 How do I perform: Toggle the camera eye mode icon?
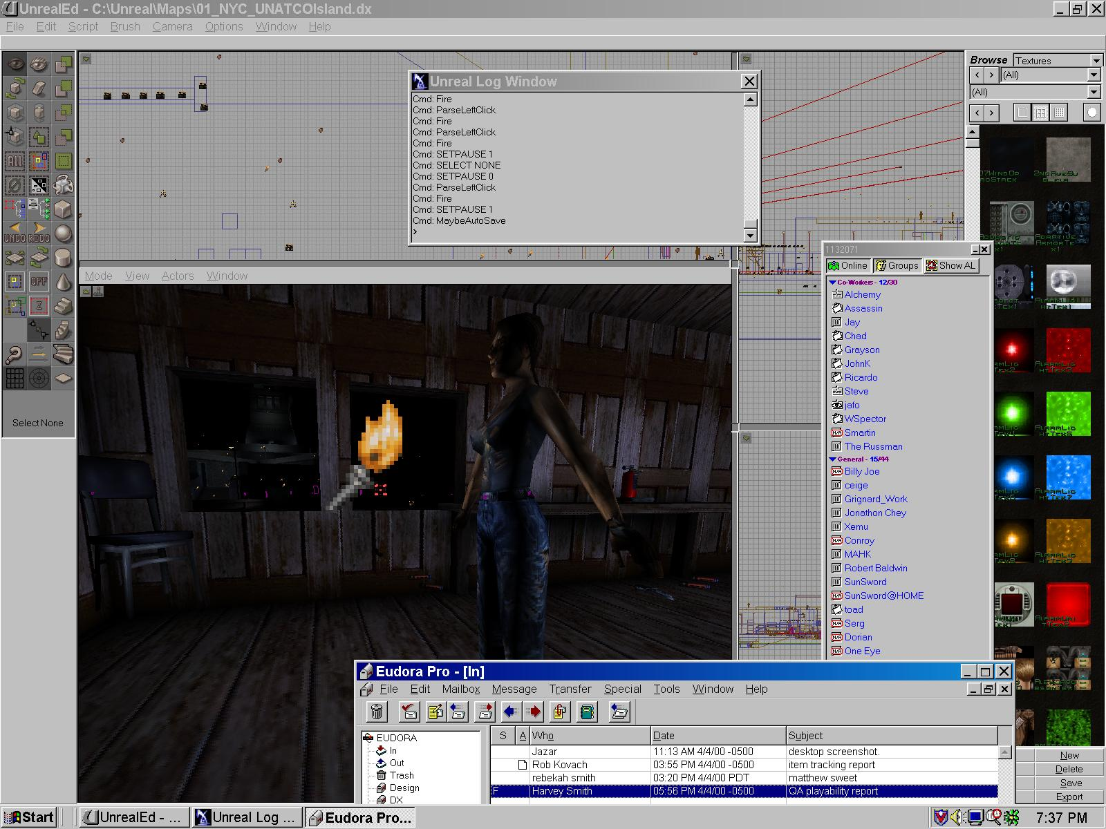tap(15, 64)
